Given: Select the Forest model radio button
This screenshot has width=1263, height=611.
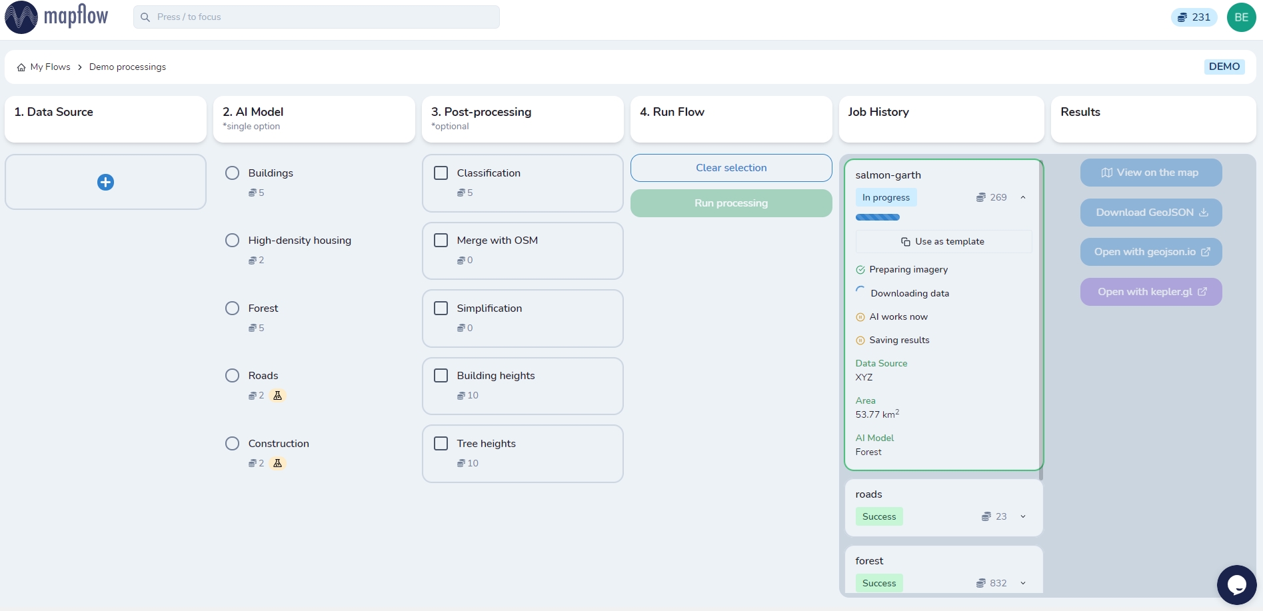Looking at the screenshot, I should tap(232, 308).
